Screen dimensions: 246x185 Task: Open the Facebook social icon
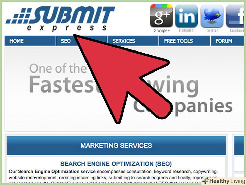(x=236, y=16)
